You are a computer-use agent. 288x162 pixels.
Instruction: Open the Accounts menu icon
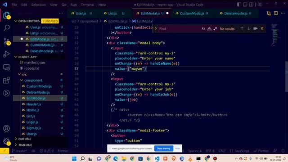coord(6,128)
